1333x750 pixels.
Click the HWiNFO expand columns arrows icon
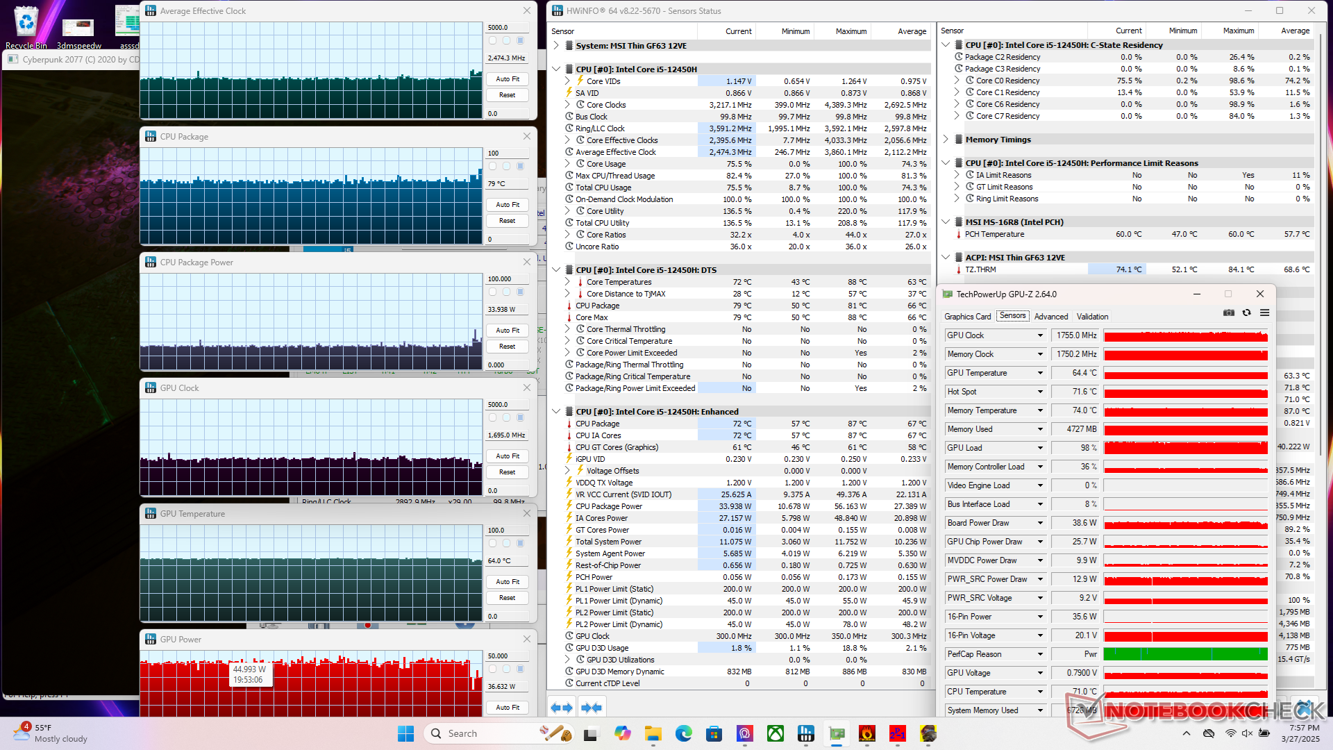[x=562, y=708]
